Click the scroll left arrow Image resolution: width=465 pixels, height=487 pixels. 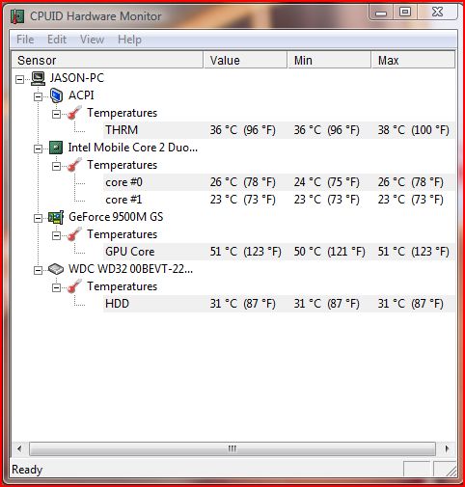[19, 448]
